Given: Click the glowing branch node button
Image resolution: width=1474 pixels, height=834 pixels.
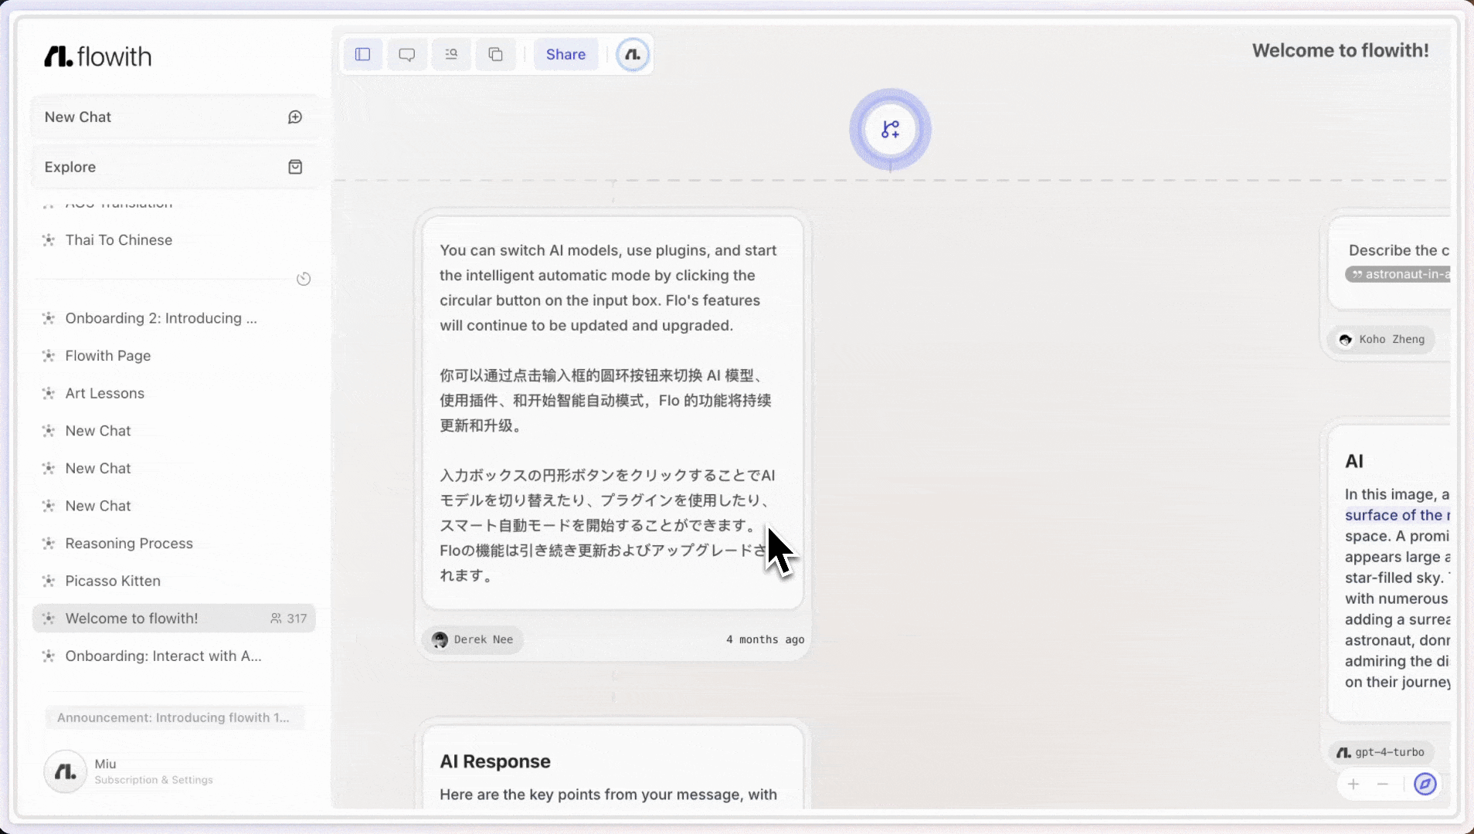Looking at the screenshot, I should [890, 129].
